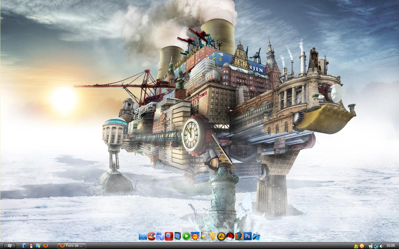
Task: Open Recycle Bin in quick launch bar
Action: pos(24,246)
